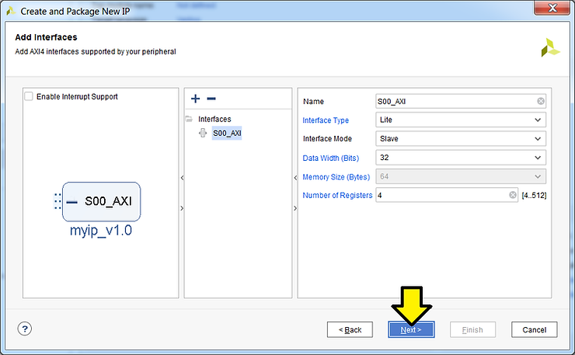
Task: Cancel the Create and Package IP wizard
Action: pyautogui.click(x=535, y=329)
